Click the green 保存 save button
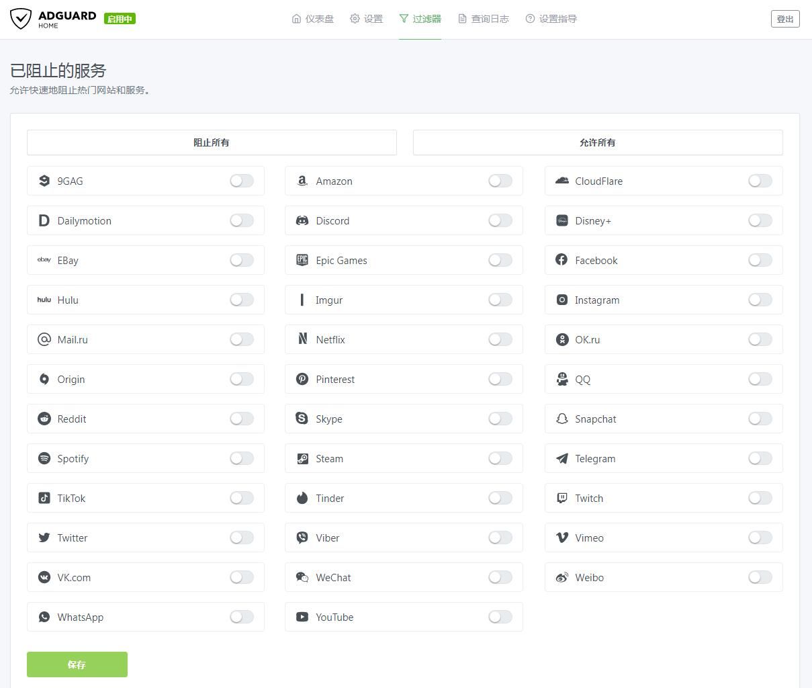Image resolution: width=812 pixels, height=688 pixels. (x=77, y=664)
